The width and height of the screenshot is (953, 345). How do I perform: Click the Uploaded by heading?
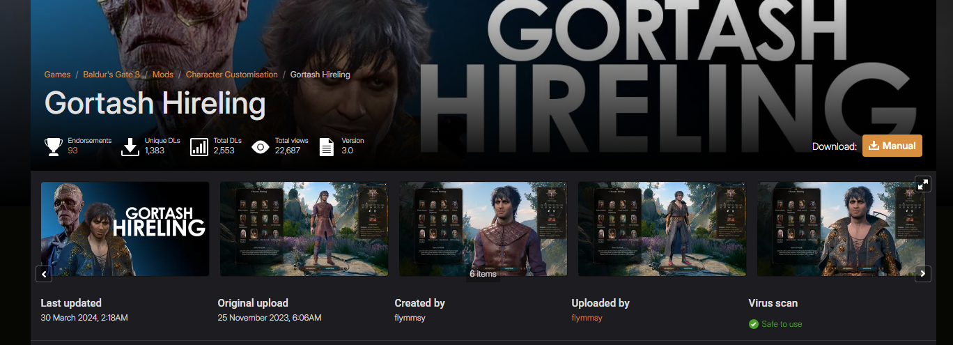coord(601,303)
